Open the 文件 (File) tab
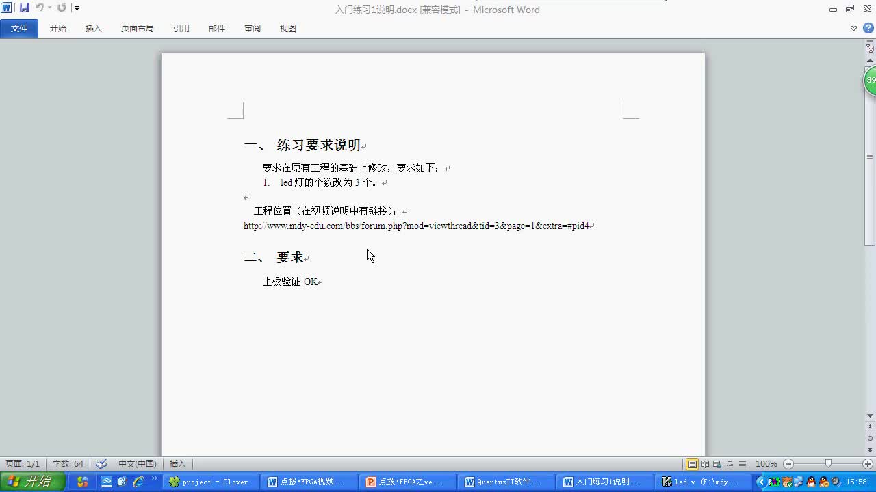876x492 pixels. click(x=19, y=28)
